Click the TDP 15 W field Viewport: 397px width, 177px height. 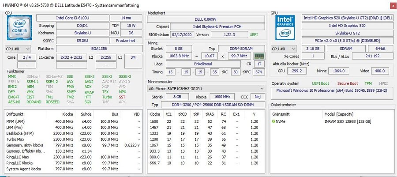click(131, 26)
